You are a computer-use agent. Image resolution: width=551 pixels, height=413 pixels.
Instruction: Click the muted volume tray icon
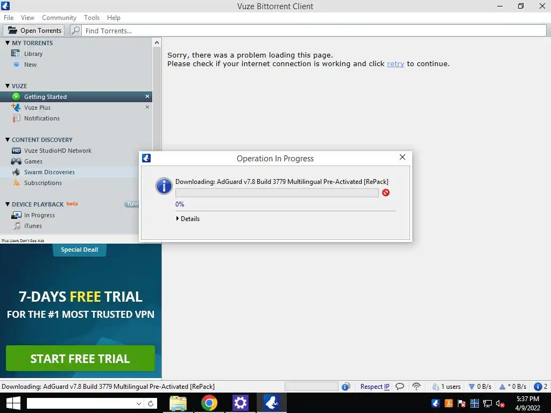[500, 404]
